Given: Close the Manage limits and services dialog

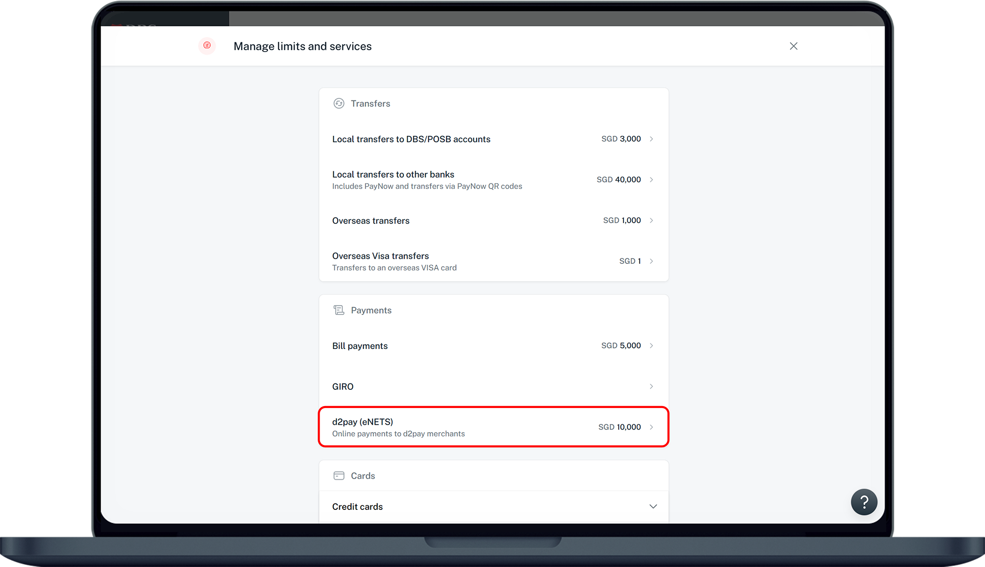Looking at the screenshot, I should click(793, 46).
